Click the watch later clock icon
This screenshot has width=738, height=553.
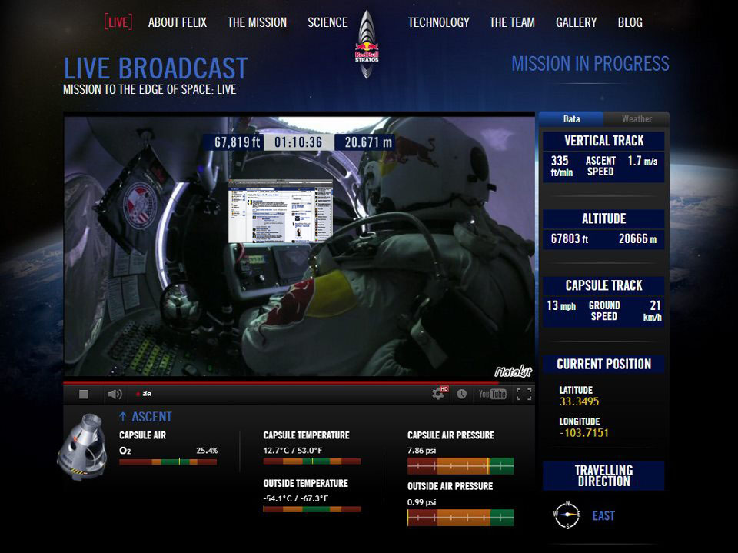tap(462, 394)
